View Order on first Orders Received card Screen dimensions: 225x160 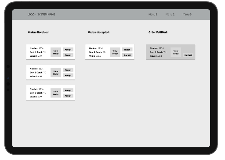point(56,52)
